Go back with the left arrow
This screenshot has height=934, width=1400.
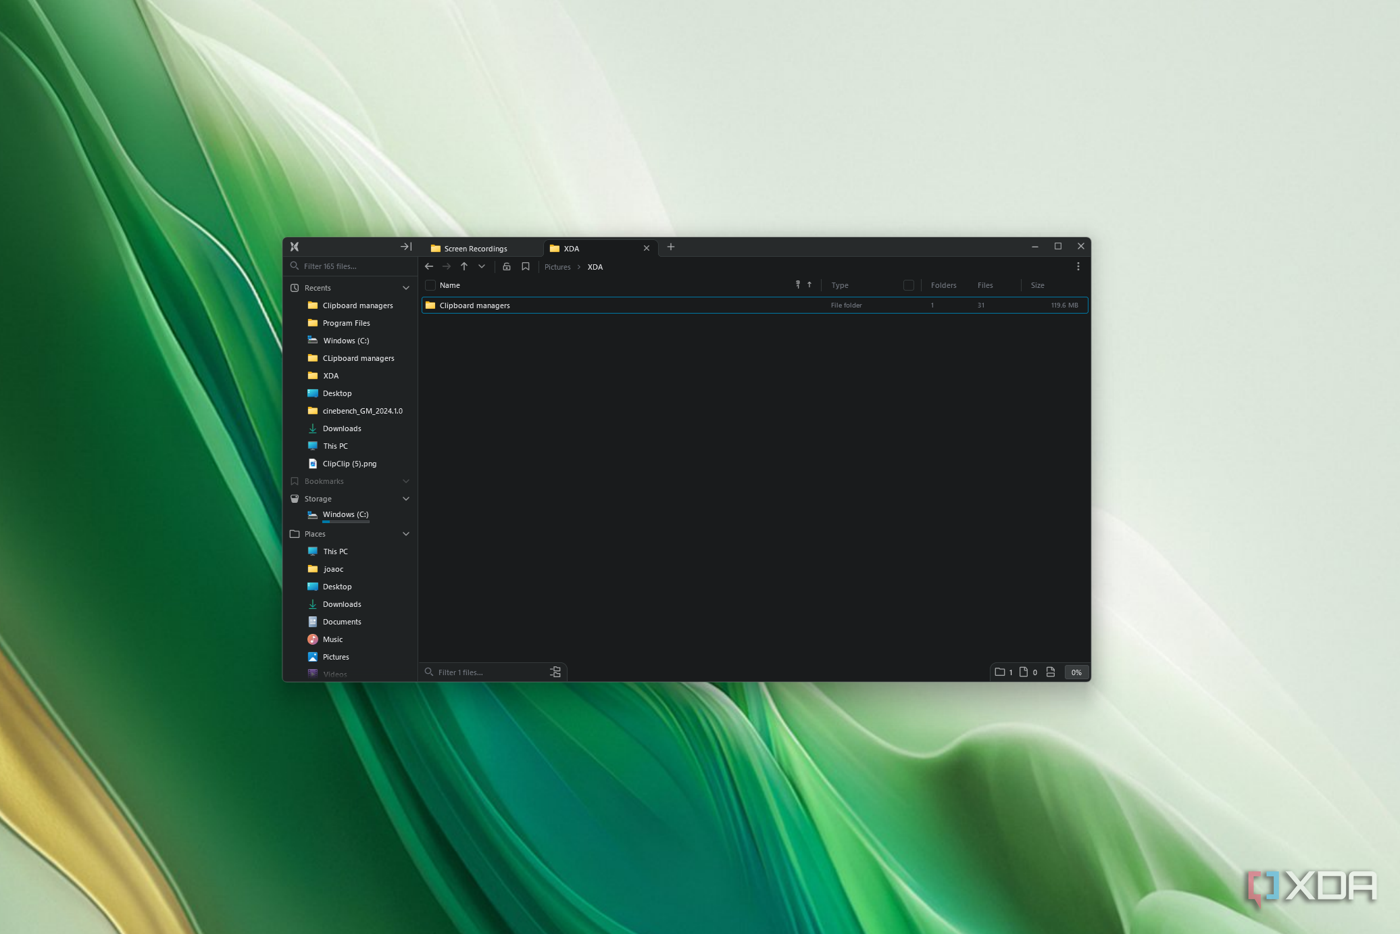tap(429, 266)
